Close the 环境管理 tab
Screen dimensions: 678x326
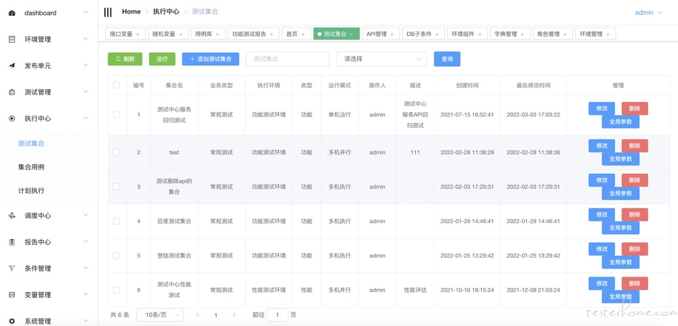point(608,34)
